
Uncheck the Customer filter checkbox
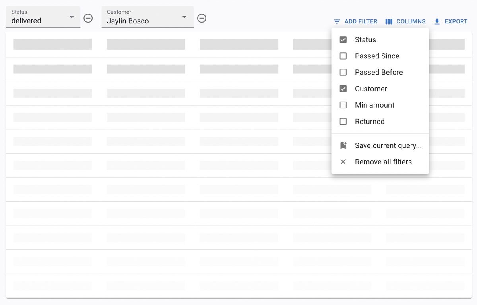[x=343, y=89]
